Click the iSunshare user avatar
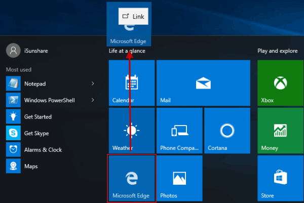The height and width of the screenshot is (203, 304). tap(13, 50)
